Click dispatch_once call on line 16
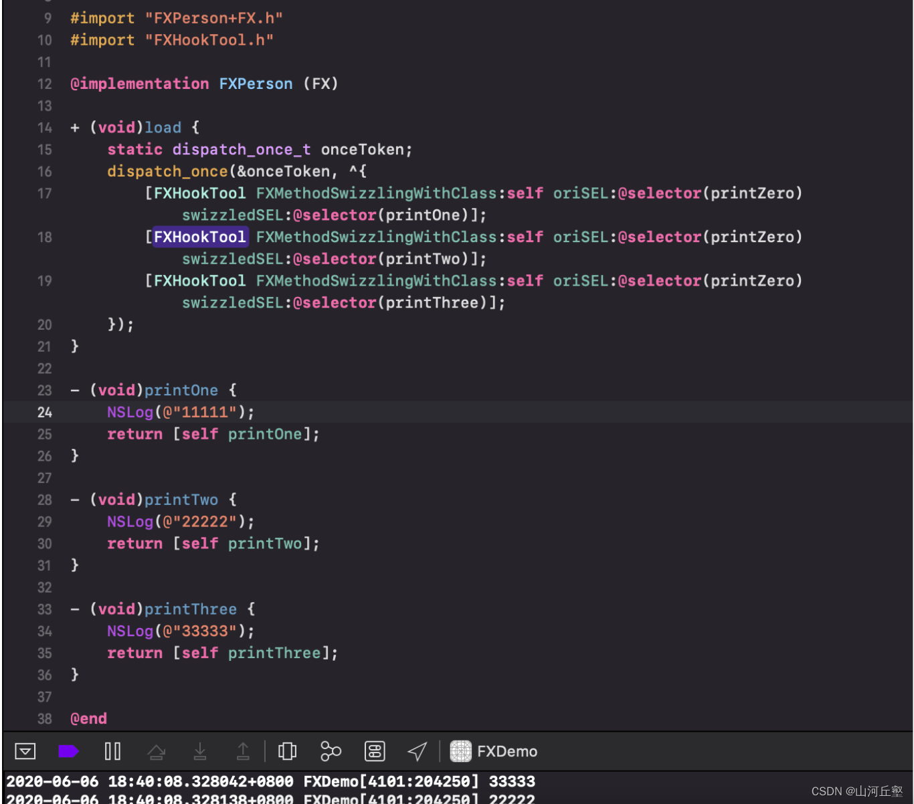The image size is (914, 804). point(167,171)
